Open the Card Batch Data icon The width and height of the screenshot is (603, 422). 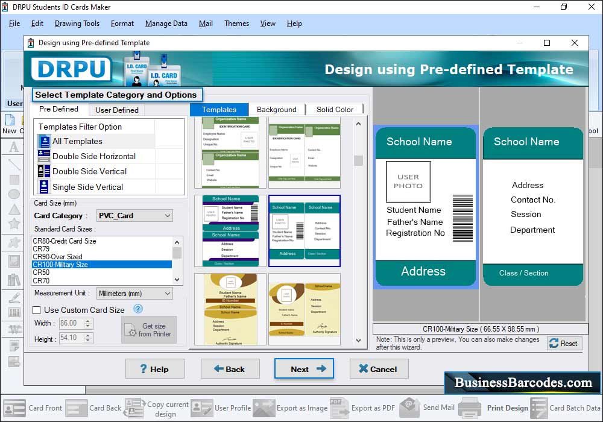538,408
